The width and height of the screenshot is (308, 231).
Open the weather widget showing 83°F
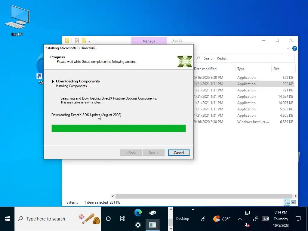(x=222, y=219)
